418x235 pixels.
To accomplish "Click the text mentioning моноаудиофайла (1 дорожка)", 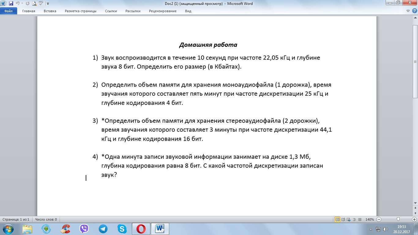I will (216, 85).
